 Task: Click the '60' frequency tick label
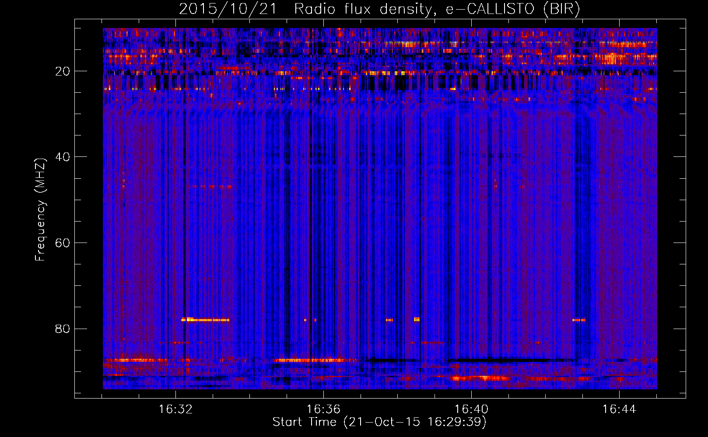point(63,243)
